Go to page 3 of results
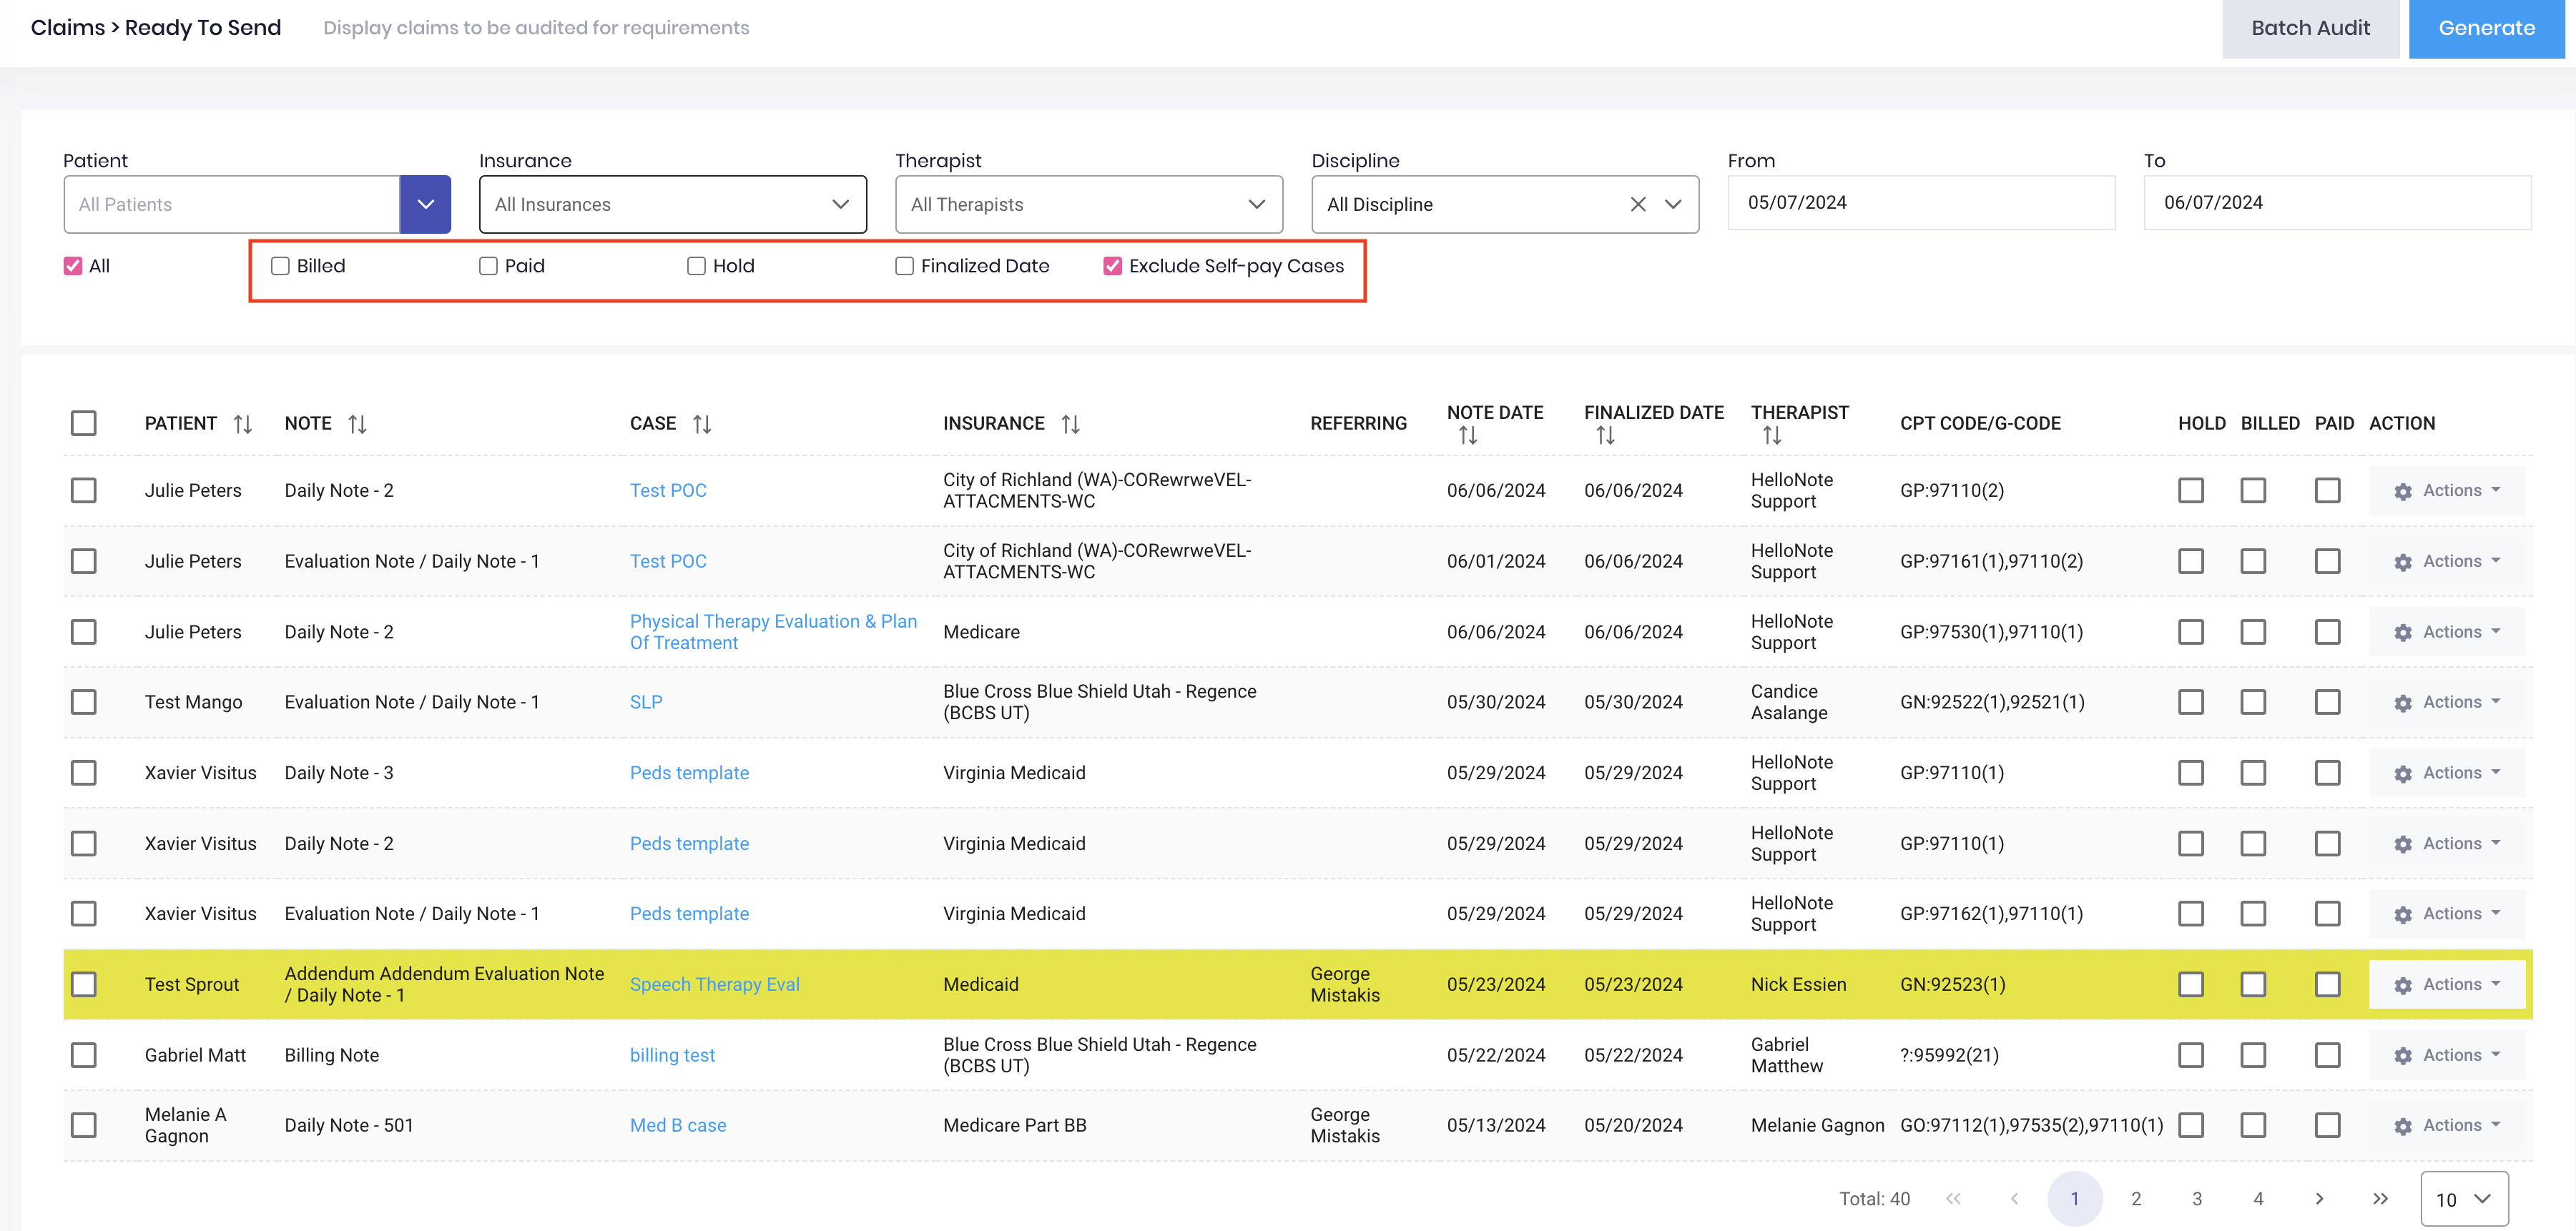 2197,1198
